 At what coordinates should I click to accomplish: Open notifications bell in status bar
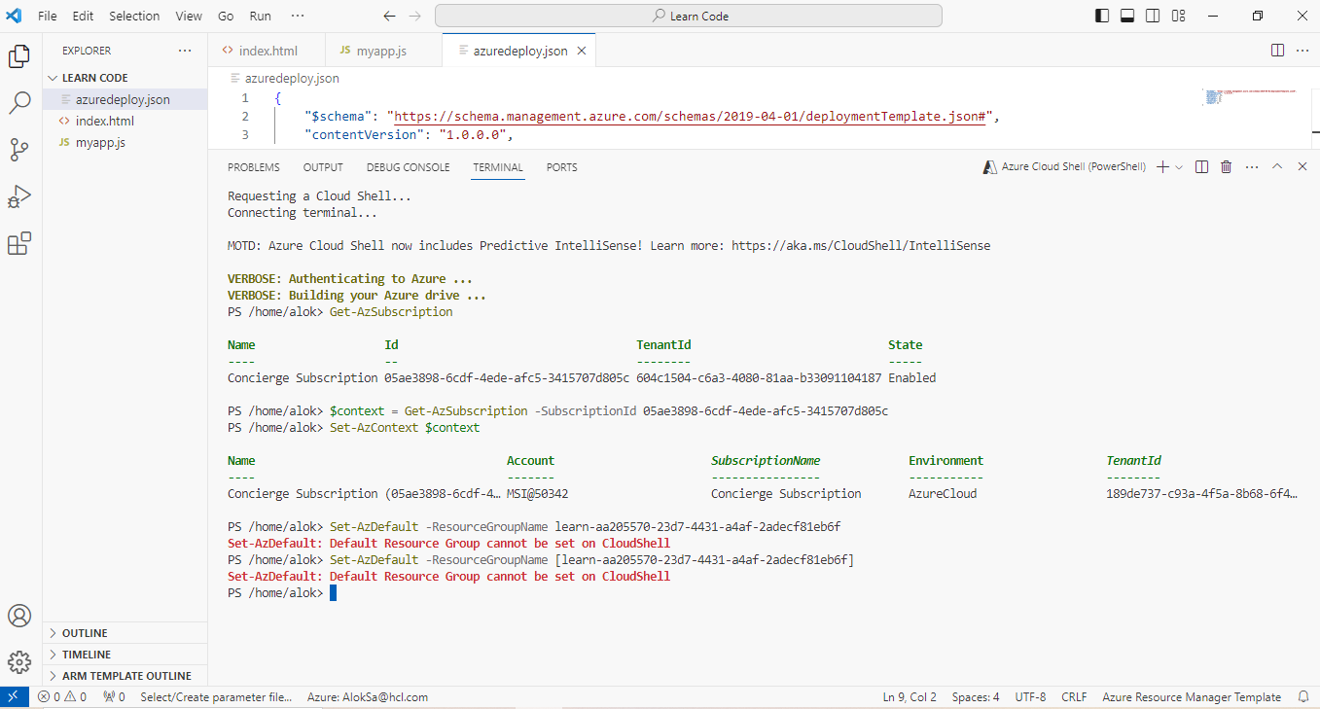pos(1303,696)
